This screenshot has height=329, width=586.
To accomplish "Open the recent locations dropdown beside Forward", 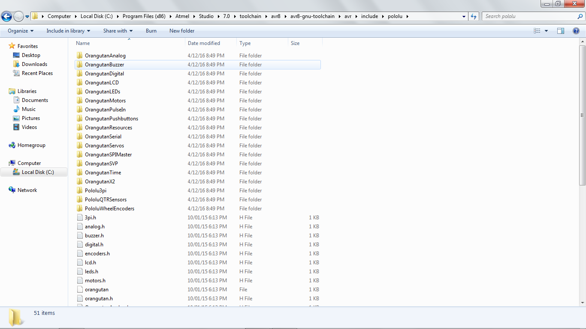I will pos(27,17).
